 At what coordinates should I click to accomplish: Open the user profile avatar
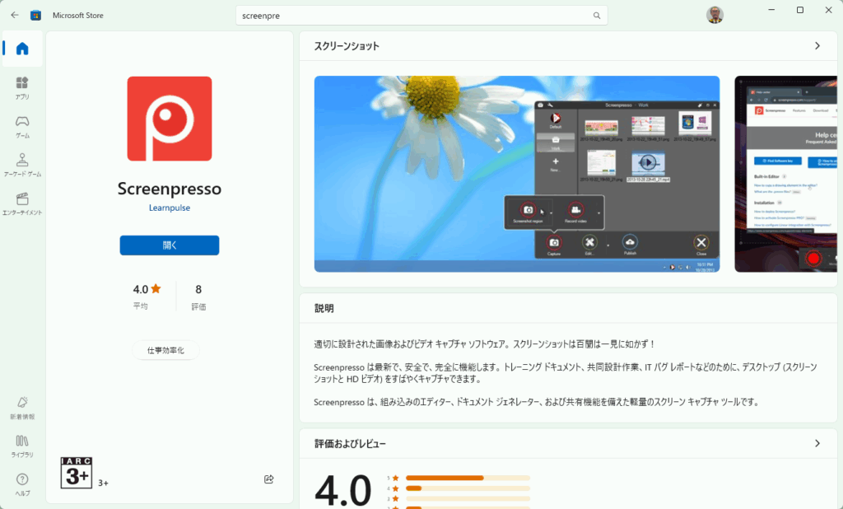click(715, 15)
